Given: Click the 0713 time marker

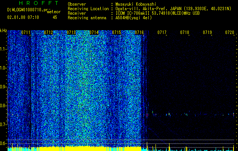Looking at the screenshot, I should (x=71, y=32).
